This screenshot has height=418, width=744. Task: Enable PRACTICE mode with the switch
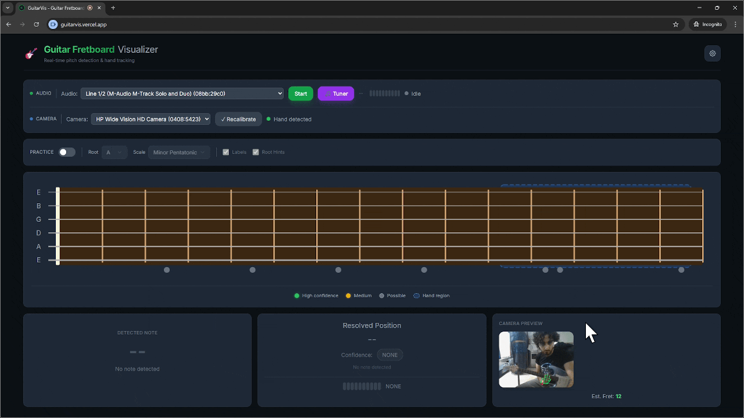pyautogui.click(x=66, y=152)
